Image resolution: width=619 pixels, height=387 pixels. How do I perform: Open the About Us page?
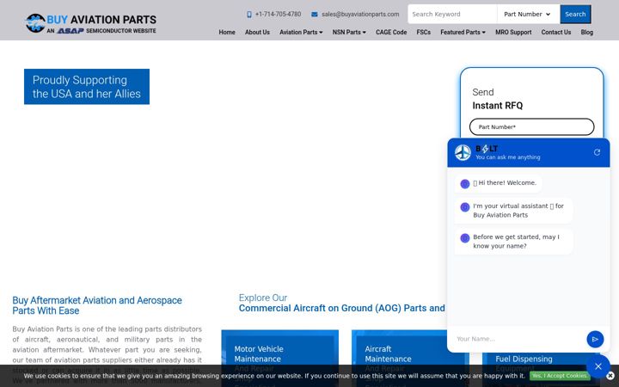257,33
